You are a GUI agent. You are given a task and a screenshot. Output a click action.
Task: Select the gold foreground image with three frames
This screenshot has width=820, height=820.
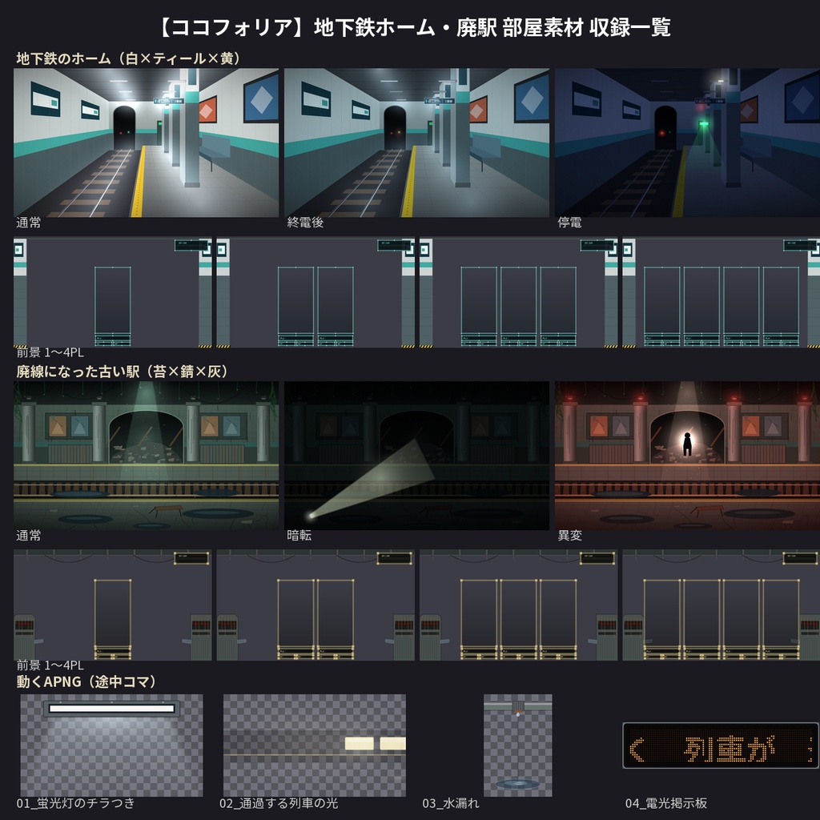coord(518,605)
